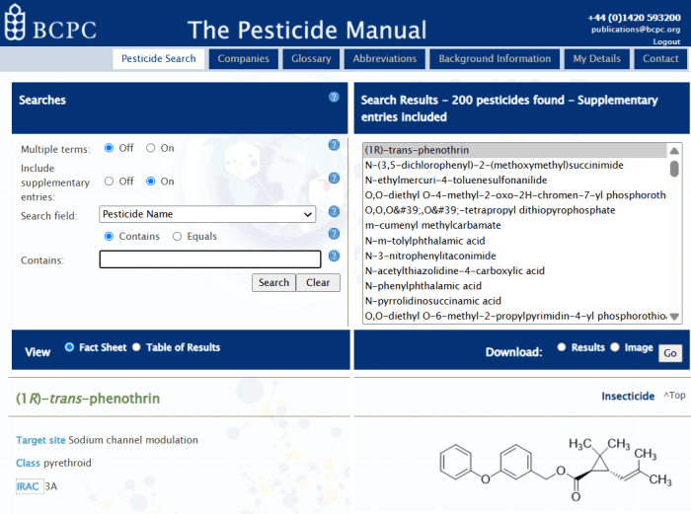Click the Class label link
Viewport: 691px width, 514px height.
[28, 463]
